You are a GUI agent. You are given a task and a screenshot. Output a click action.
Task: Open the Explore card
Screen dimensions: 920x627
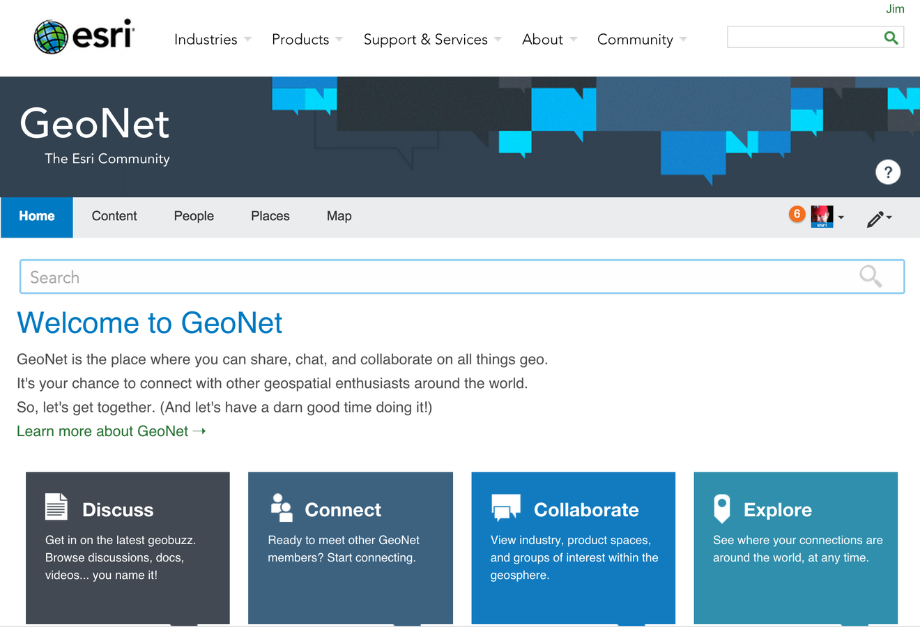click(x=796, y=548)
